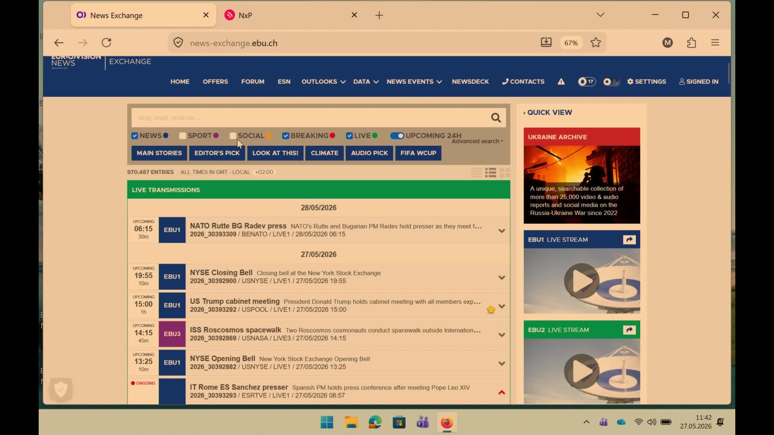Viewport: 774px width, 435px height.
Task: Expand the NEWS EVENTS dropdown menu
Action: [x=414, y=82]
